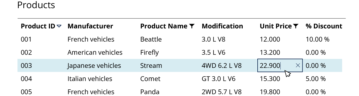359x96 pixels.
Task: Select the row with Product ID 001
Action: pyautogui.click(x=180, y=39)
